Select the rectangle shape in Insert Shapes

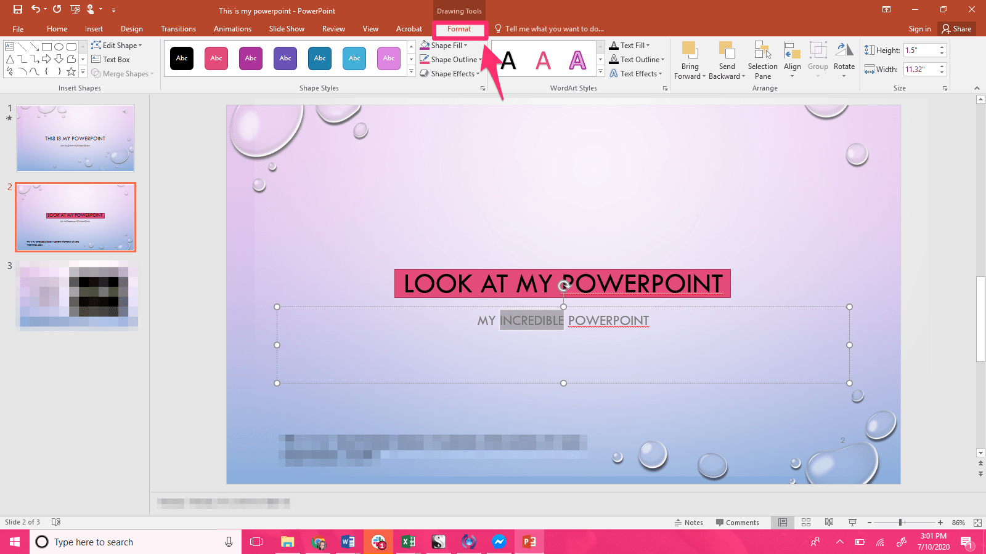coord(46,47)
